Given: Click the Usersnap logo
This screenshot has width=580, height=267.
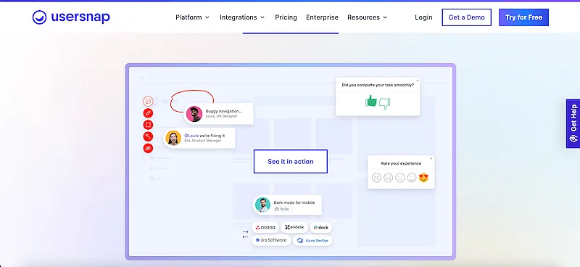Looking at the screenshot, I should click(71, 17).
